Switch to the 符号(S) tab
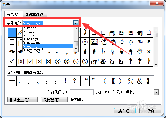The width and height of the screenshot is (166, 118). click(13, 14)
